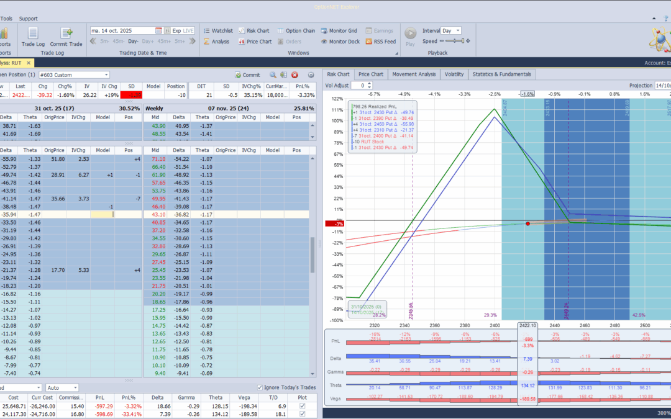The width and height of the screenshot is (671, 419).
Task: Uncheck the second row Plot checkbox
Action: tap(303, 414)
